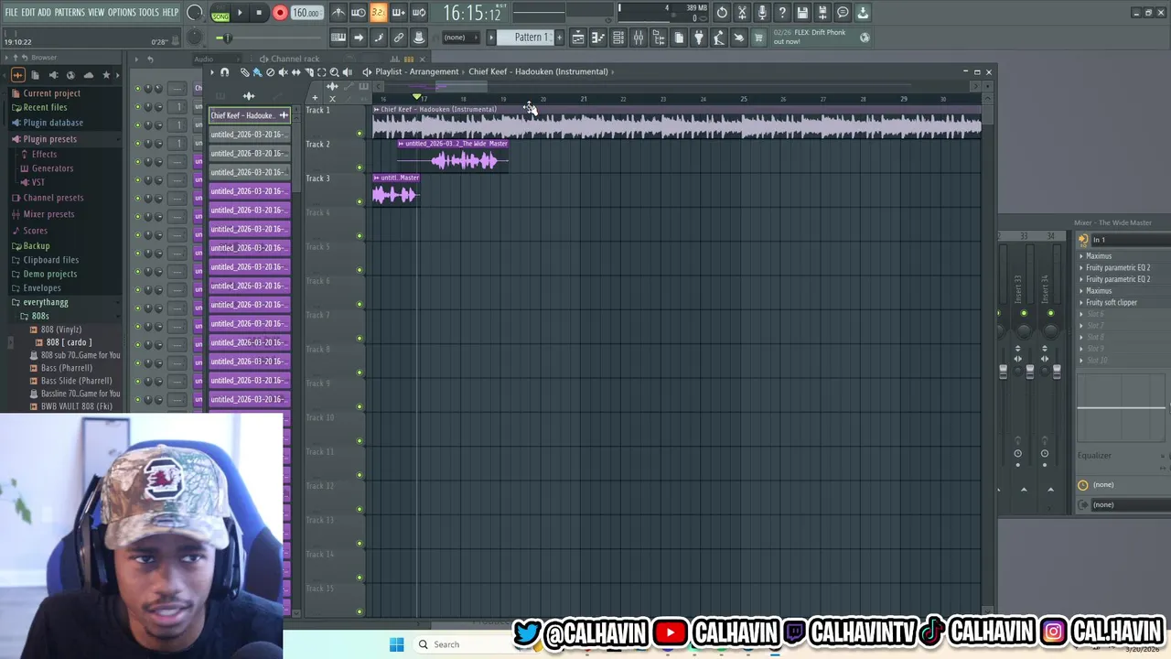
Task: Toggle the link icon in the toolbar
Action: click(399, 38)
